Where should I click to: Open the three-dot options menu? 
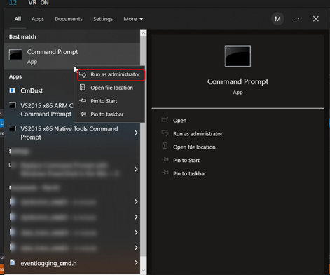pos(298,19)
